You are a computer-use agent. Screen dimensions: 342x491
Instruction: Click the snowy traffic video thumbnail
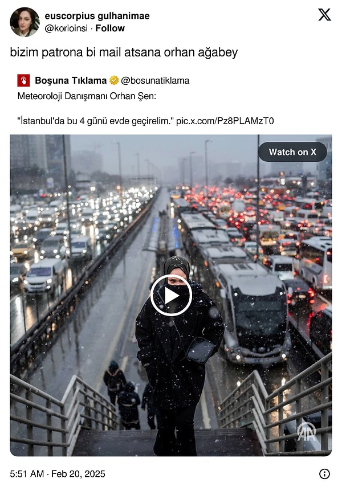tap(171, 295)
